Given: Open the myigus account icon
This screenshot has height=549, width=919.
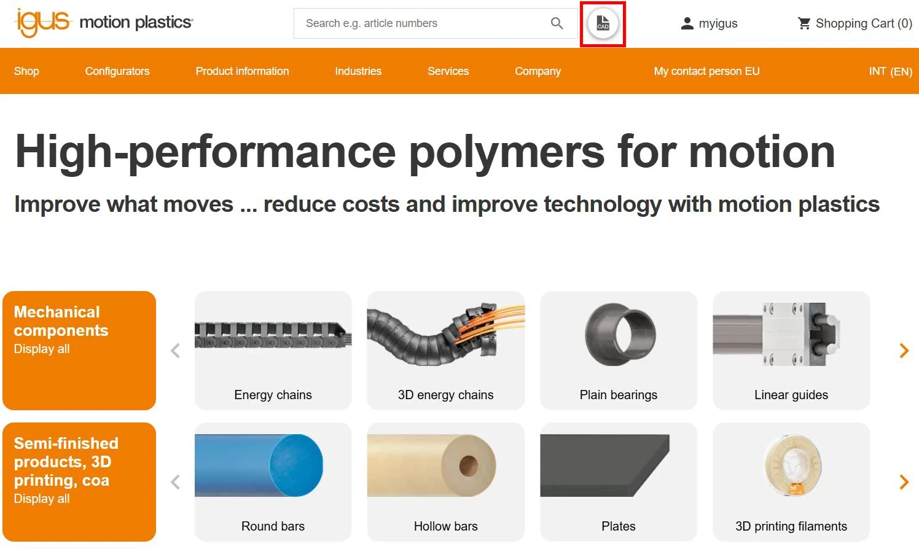Looking at the screenshot, I should point(687,23).
